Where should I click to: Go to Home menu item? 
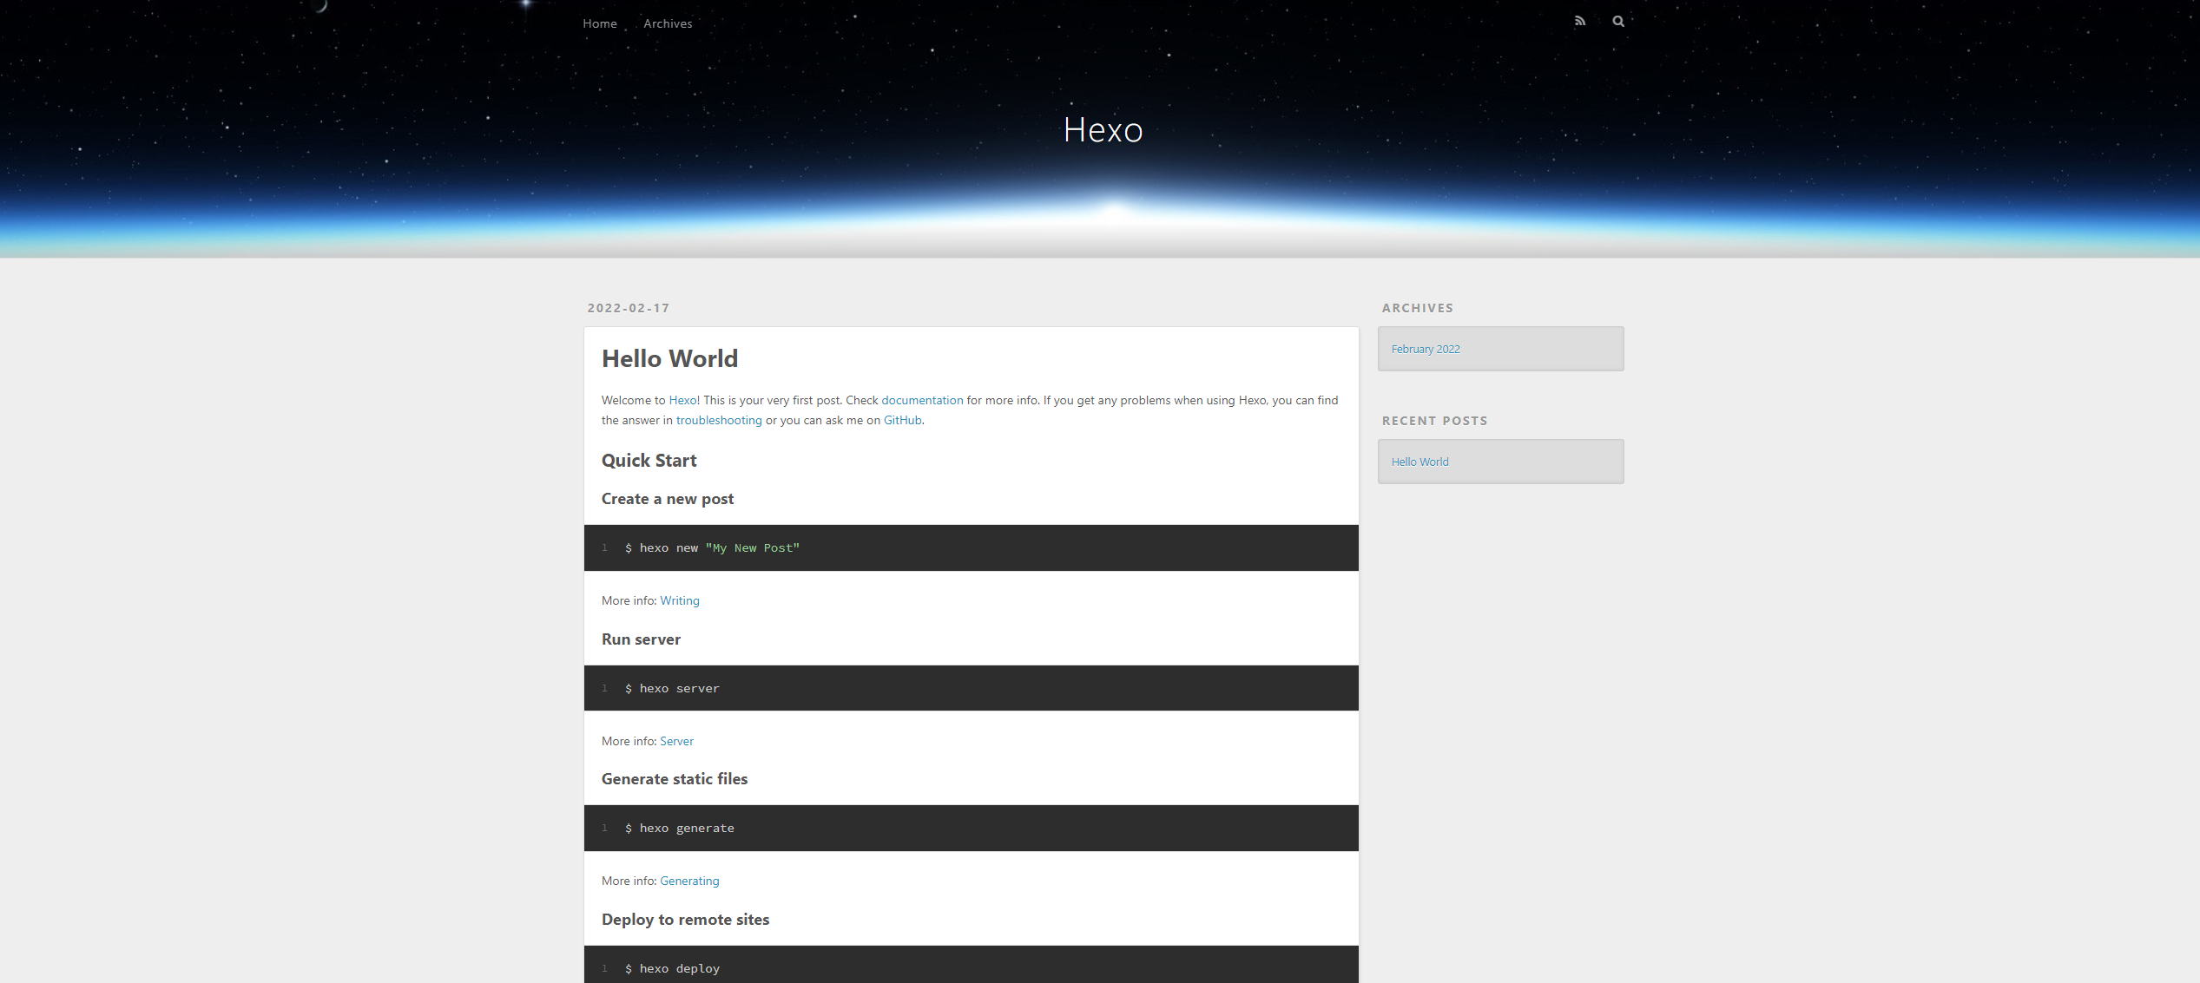pyautogui.click(x=599, y=23)
